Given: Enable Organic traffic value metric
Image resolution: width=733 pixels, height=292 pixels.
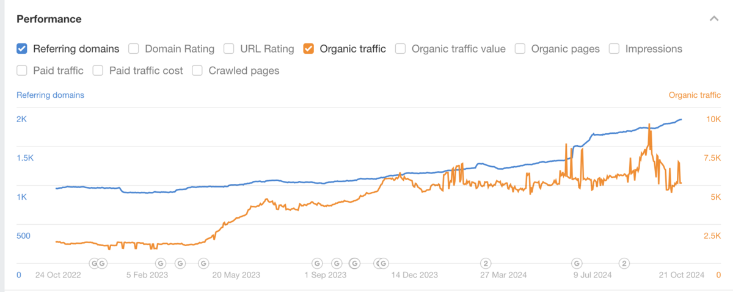Looking at the screenshot, I should click(x=401, y=49).
